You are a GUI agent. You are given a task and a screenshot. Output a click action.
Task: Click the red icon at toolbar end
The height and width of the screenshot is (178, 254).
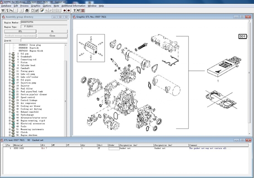83,10
